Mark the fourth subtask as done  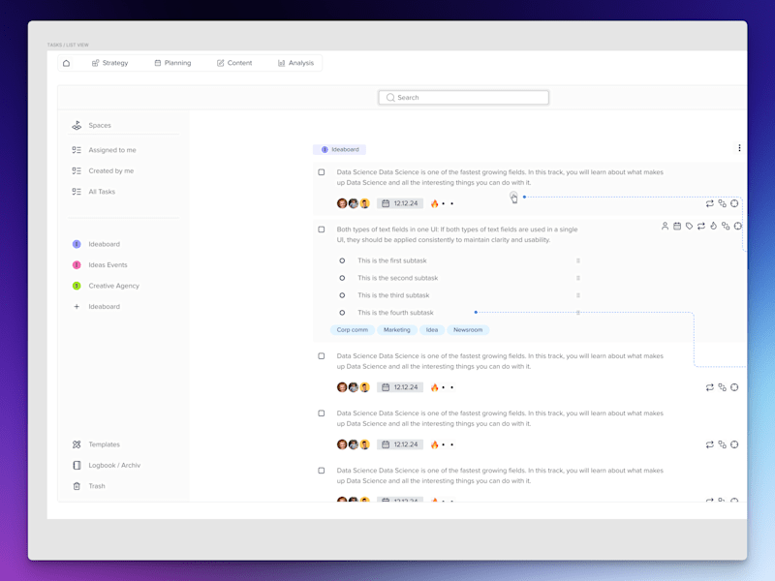(342, 313)
